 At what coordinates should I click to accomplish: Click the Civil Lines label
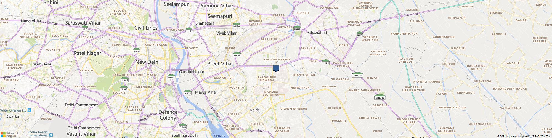[146, 28]
